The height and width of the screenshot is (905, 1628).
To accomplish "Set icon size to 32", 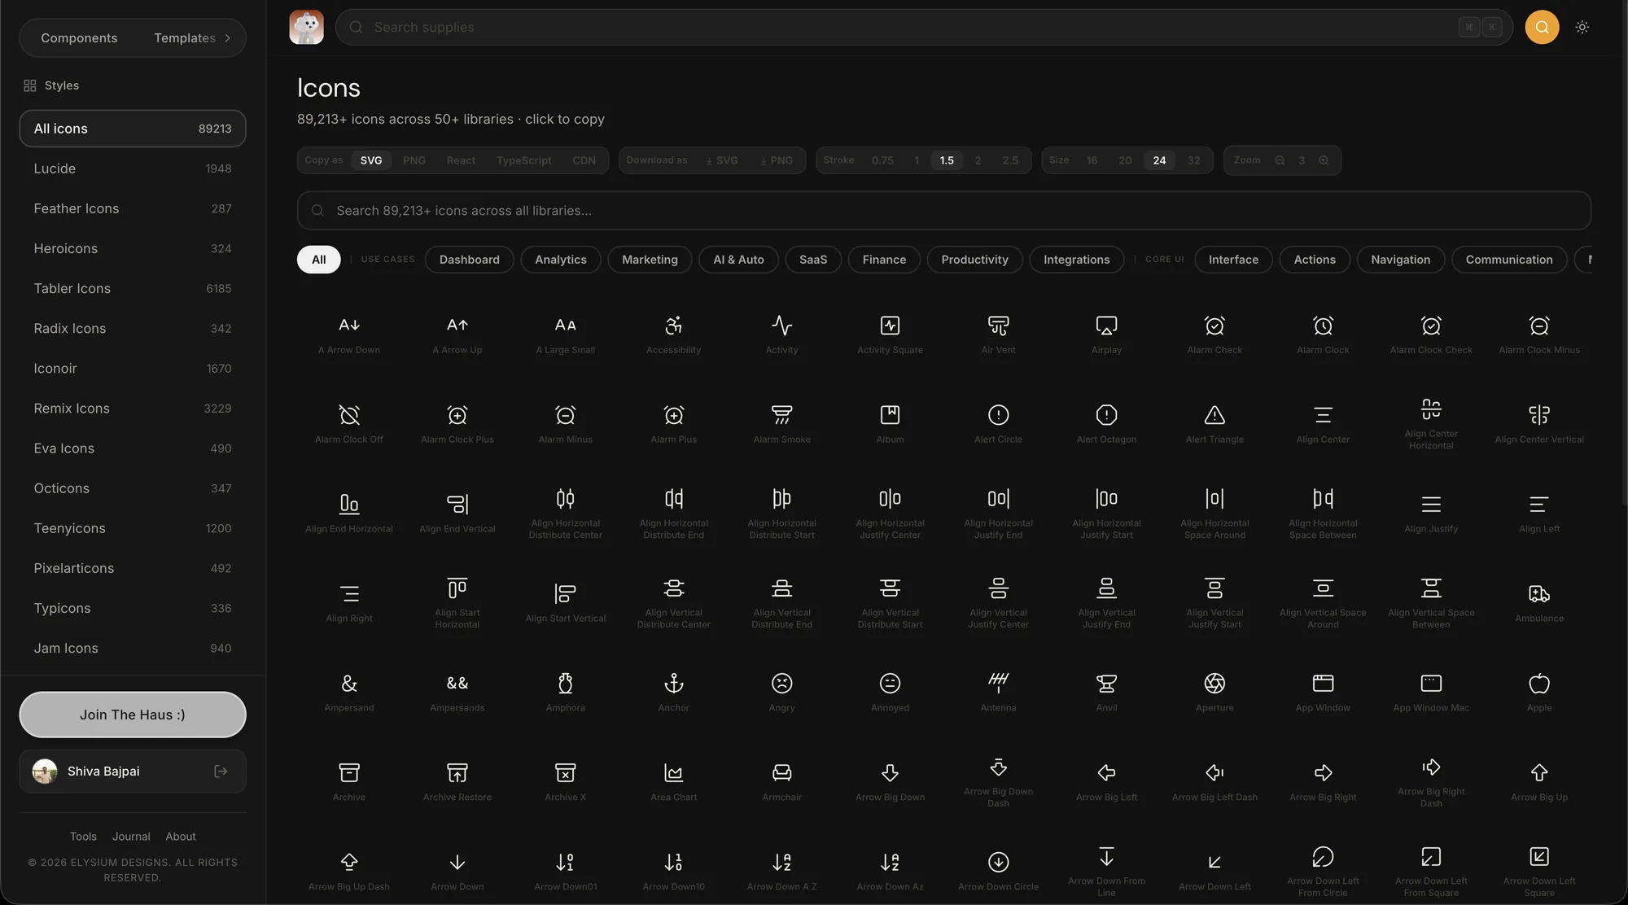I will [x=1193, y=160].
